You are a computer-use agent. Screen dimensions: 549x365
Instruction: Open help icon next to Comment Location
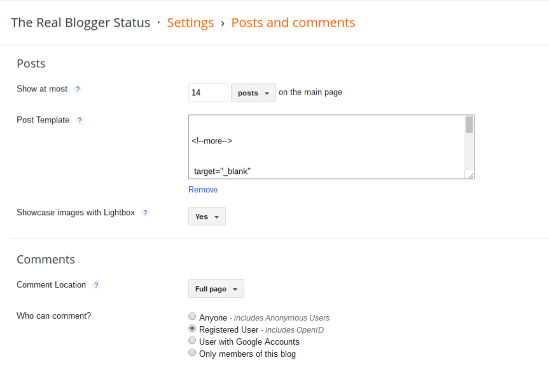(96, 285)
